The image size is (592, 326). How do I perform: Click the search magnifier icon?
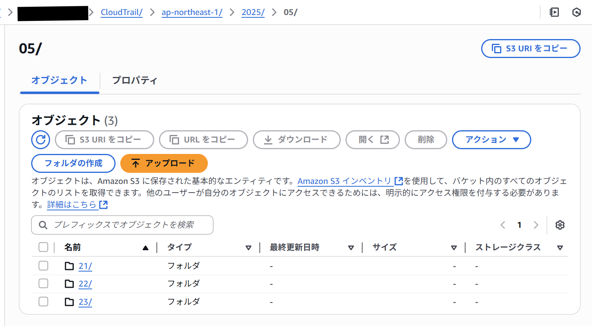pyautogui.click(x=43, y=225)
